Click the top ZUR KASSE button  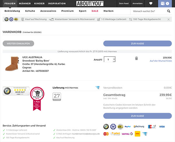pos(137,43)
